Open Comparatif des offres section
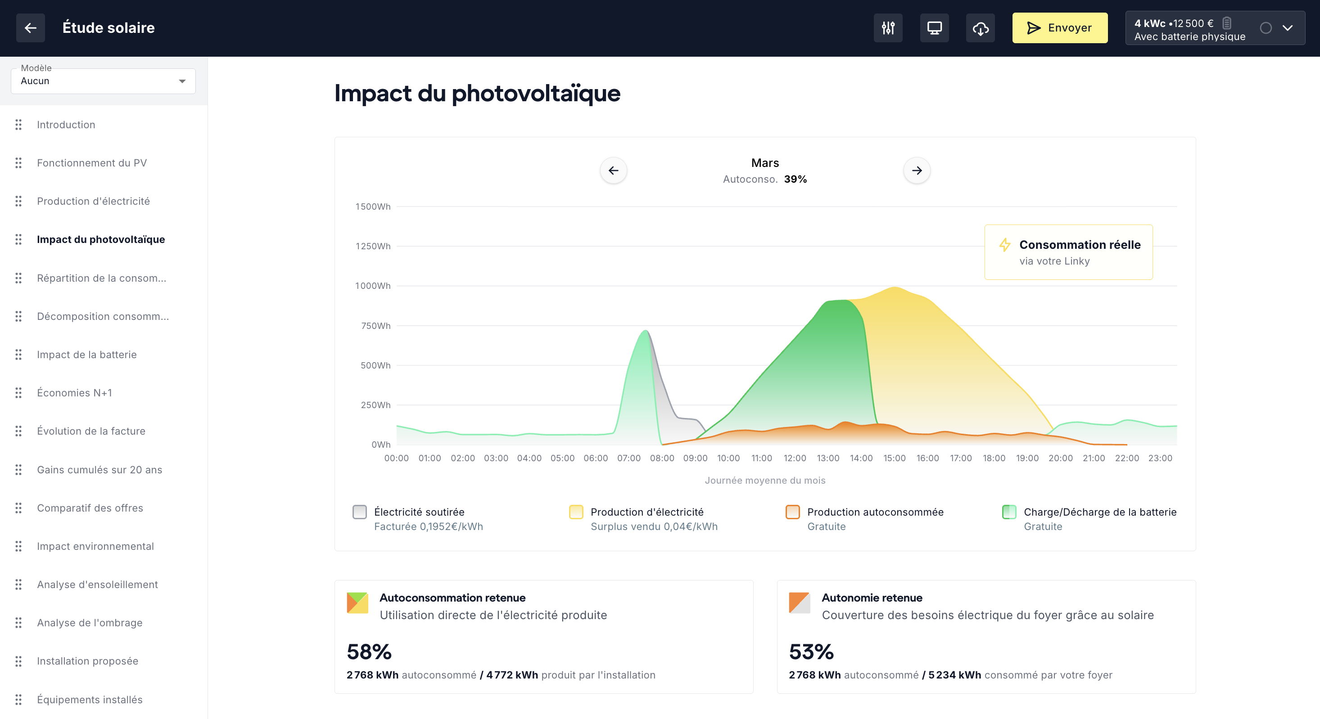 coord(90,508)
